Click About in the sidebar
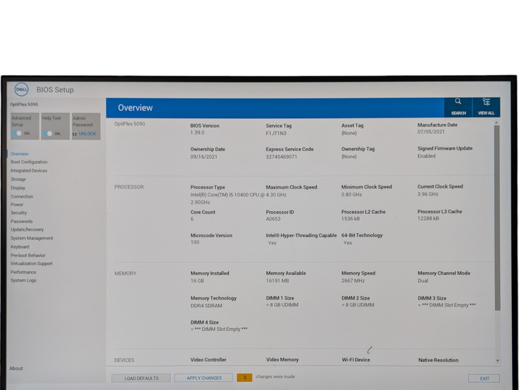The image size is (519, 390). point(16,368)
